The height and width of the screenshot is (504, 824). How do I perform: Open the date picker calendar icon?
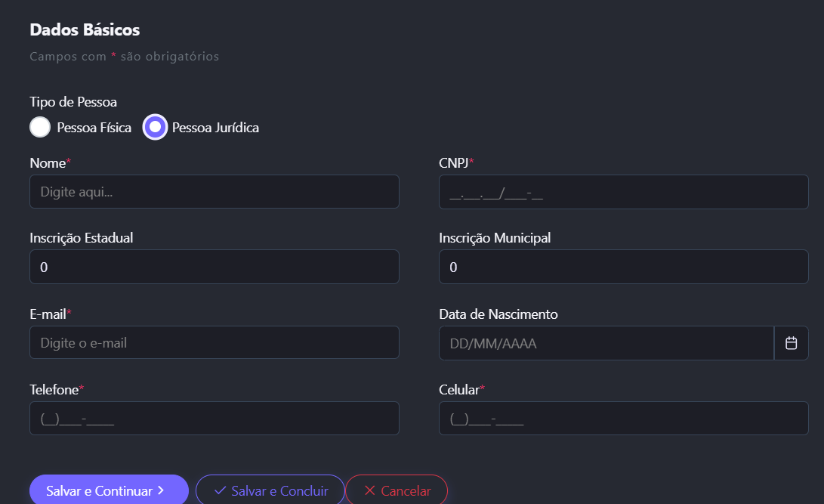791,343
